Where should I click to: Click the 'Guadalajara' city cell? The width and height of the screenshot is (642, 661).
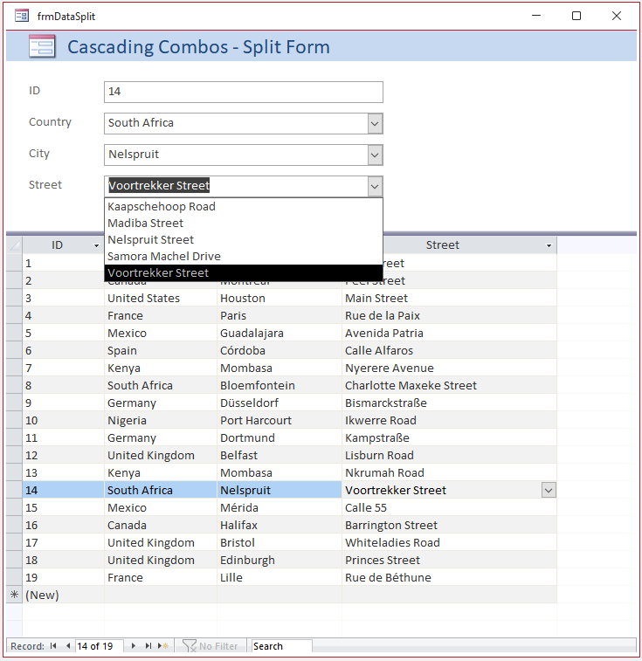click(280, 333)
